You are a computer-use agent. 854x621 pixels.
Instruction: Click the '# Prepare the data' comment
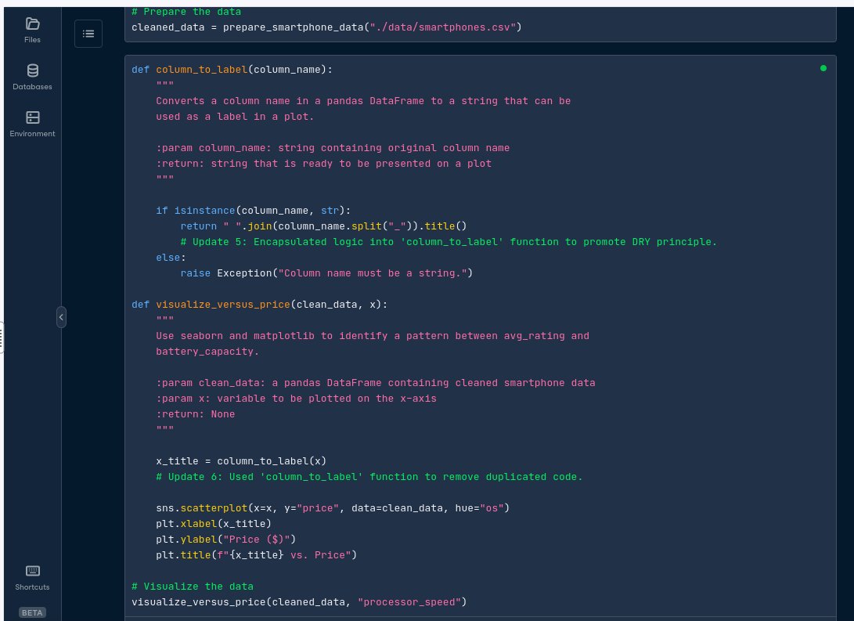tap(186, 12)
